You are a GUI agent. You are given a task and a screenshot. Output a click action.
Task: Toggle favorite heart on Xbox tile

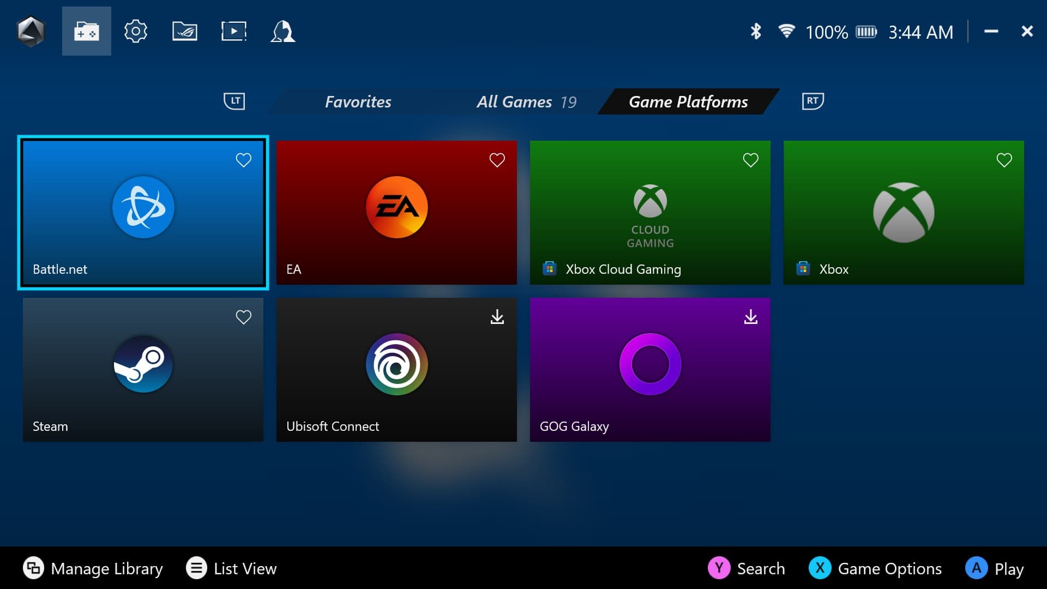coord(1004,160)
